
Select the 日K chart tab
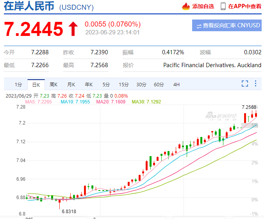[36, 85]
